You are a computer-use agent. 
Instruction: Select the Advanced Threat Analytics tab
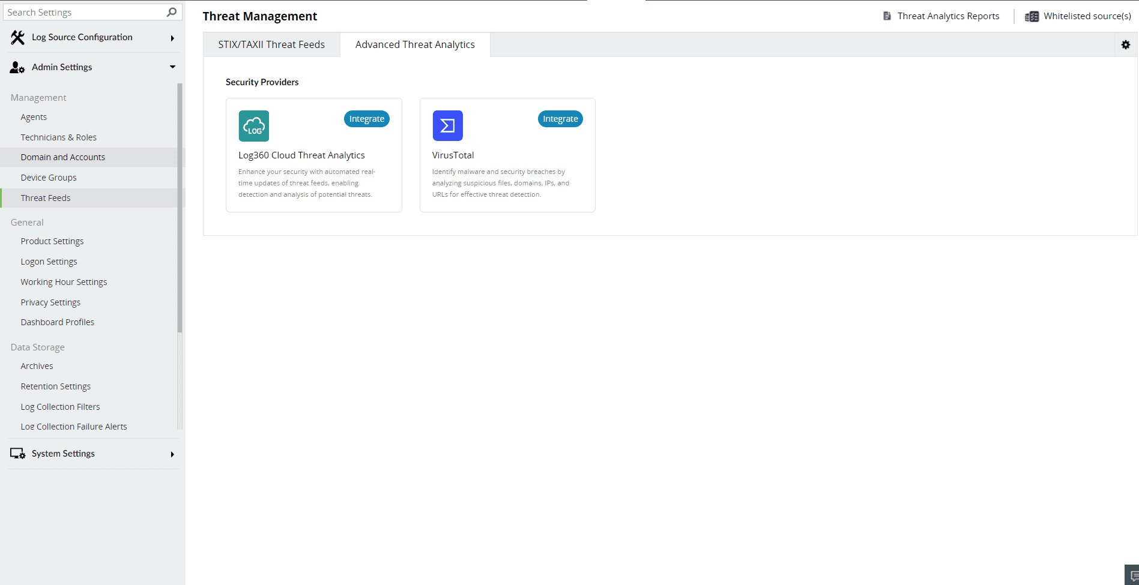[415, 44]
